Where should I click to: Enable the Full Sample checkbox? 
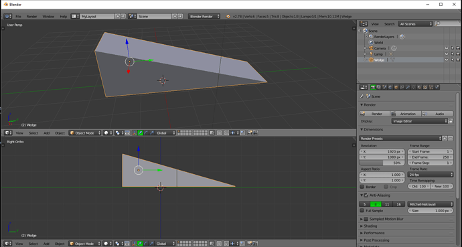[362, 210]
